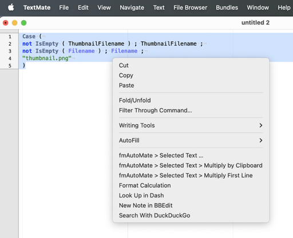Image resolution: width=293 pixels, height=238 pixels.
Task: Minimize the untitled 2 window
Action: (15, 23)
